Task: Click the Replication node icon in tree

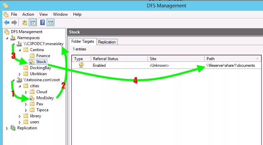Action: coord(13,128)
